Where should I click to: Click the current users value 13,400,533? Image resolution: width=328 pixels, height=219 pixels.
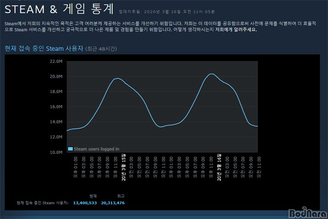(x=85, y=203)
